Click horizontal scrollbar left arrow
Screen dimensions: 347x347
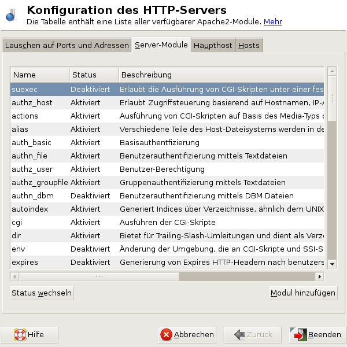(14, 276)
